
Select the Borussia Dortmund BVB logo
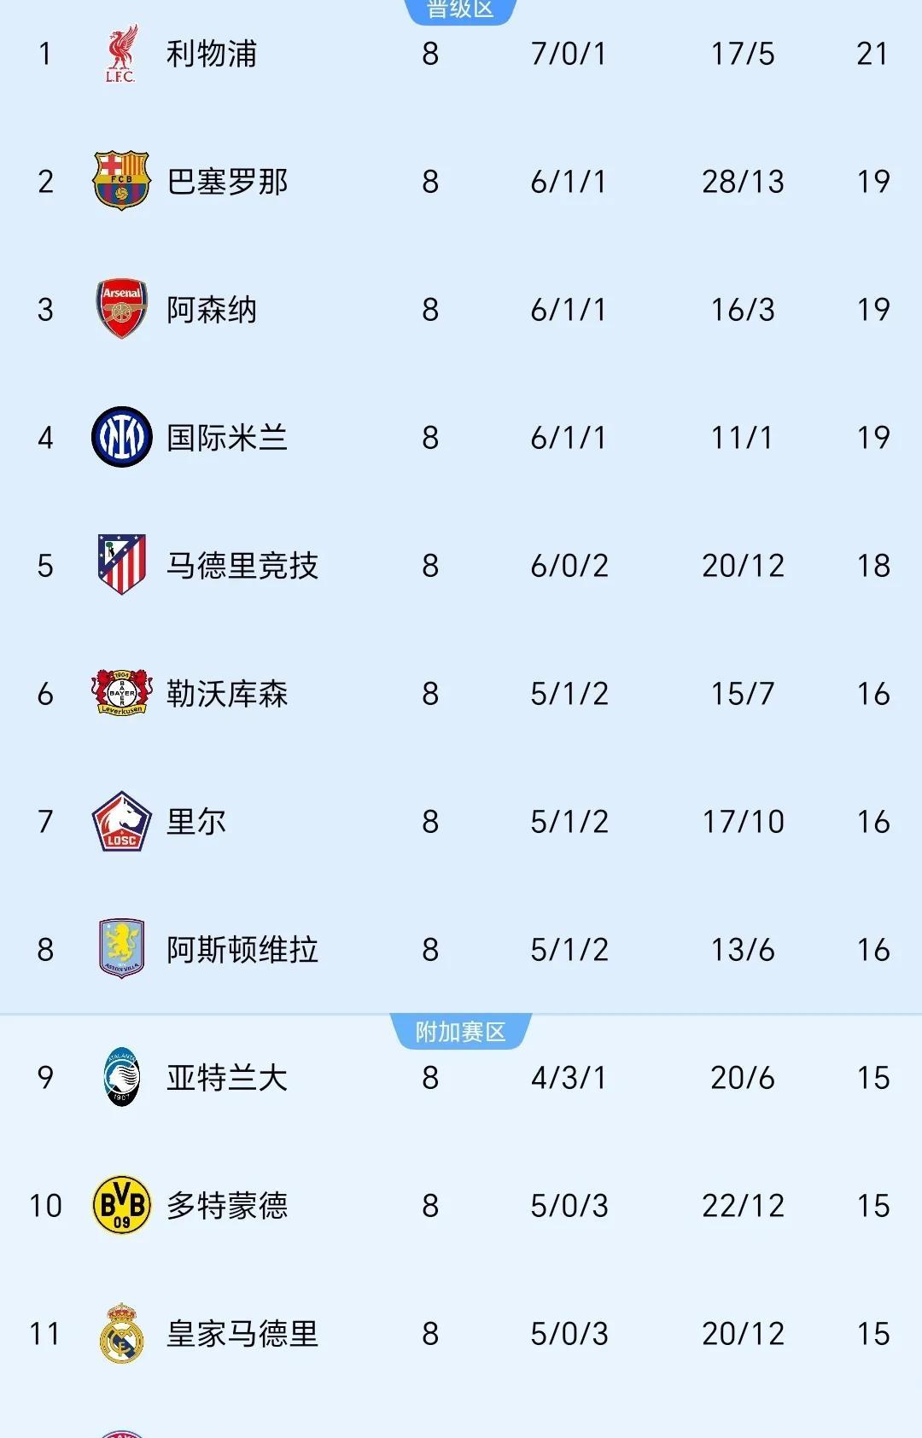point(121,1205)
